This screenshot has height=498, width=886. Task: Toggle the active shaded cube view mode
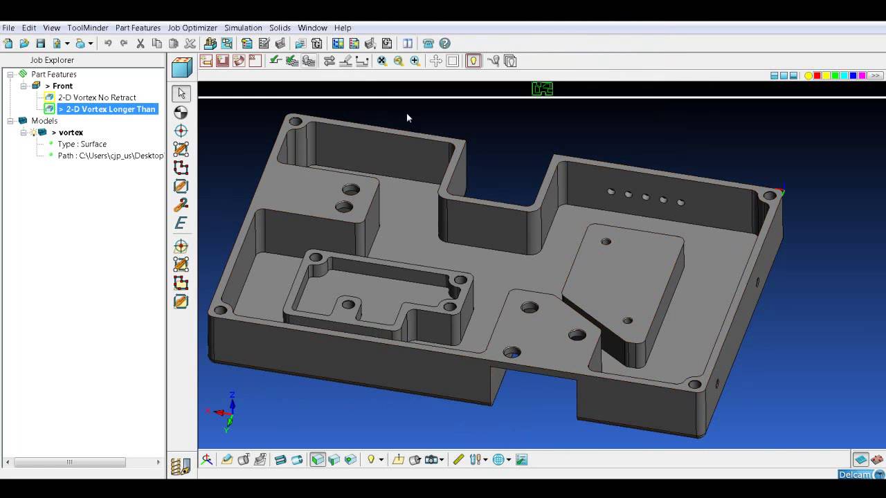318,459
